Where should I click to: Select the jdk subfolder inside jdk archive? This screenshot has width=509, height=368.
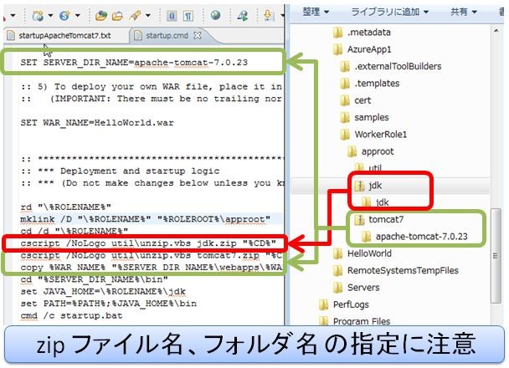(382, 202)
